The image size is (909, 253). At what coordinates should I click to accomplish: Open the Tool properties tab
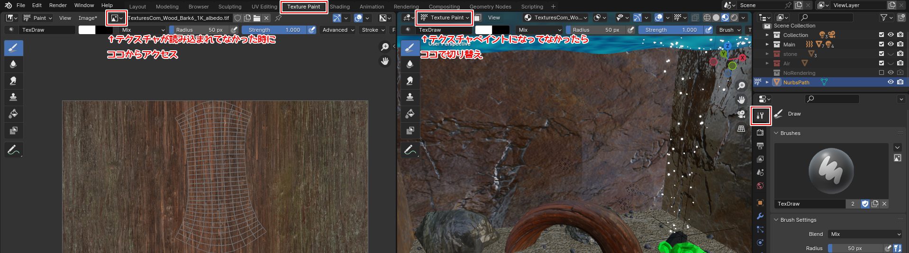(x=760, y=116)
